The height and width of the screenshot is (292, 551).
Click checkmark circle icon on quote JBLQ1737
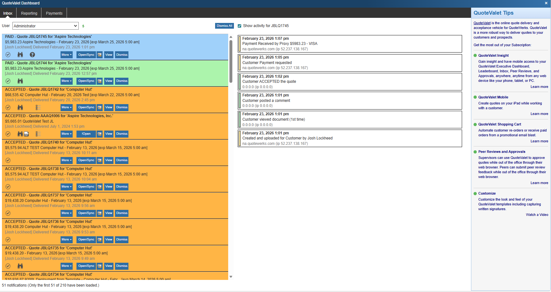click(8, 213)
